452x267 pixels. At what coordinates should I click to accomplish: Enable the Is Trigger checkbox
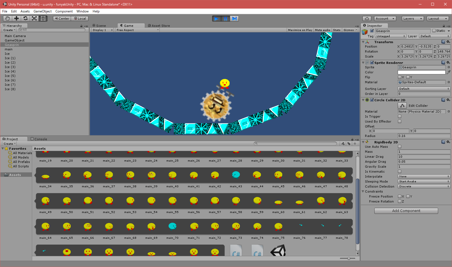pos(400,116)
